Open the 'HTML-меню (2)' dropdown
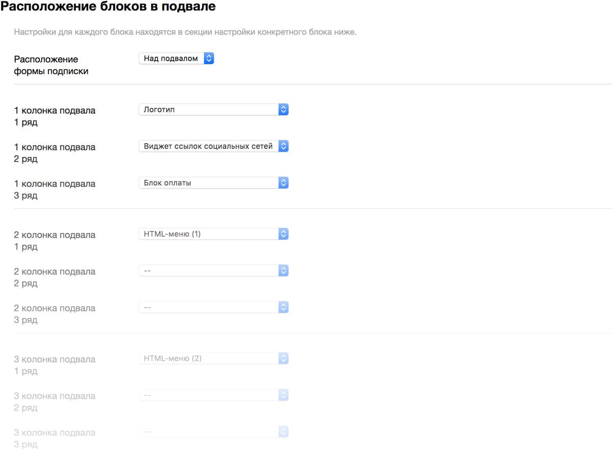This screenshot has height=450, width=612. (x=214, y=358)
